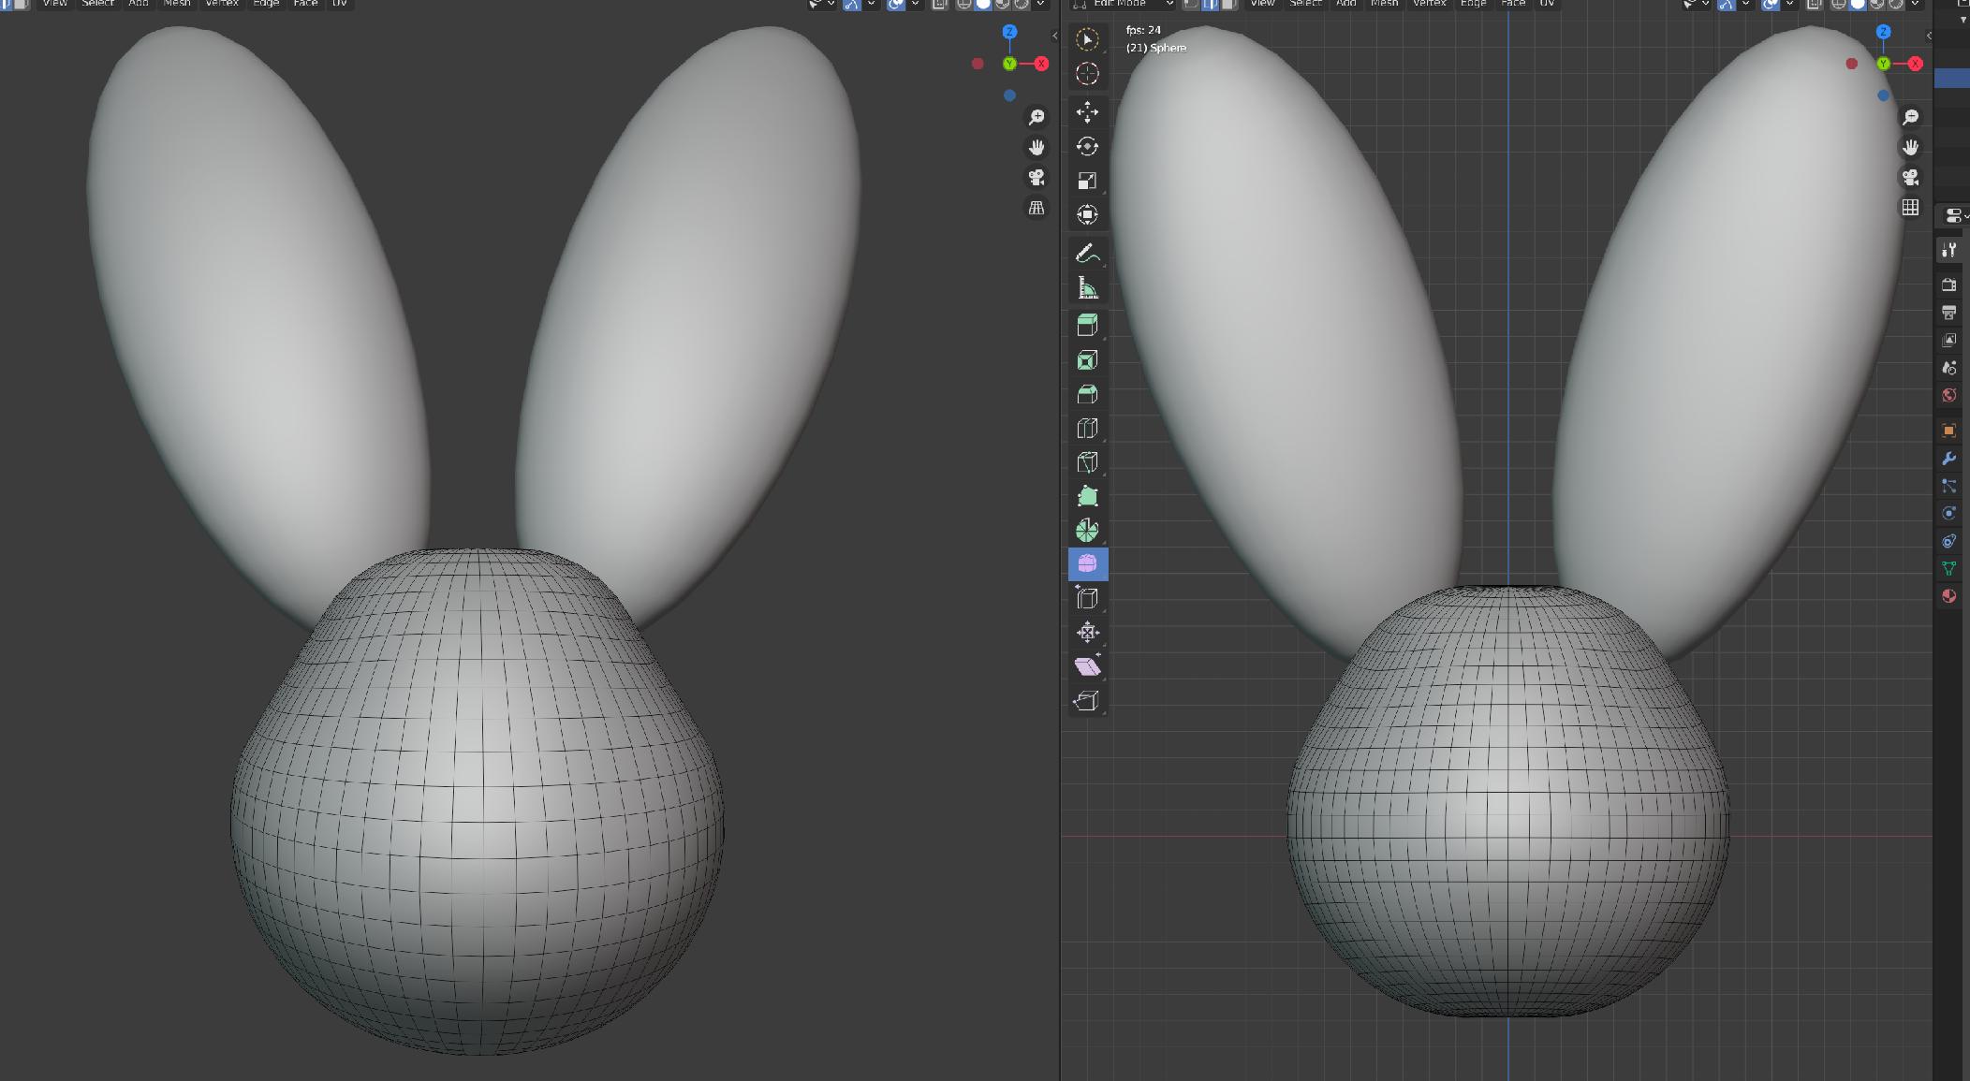1970x1081 pixels.
Task: Toggle perspective/orthographic view in left viewport
Action: pos(1036,208)
